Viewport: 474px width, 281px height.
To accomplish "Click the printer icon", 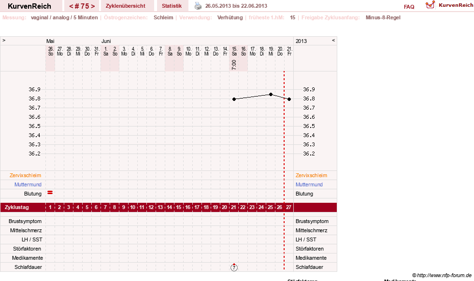I will pos(198,6).
